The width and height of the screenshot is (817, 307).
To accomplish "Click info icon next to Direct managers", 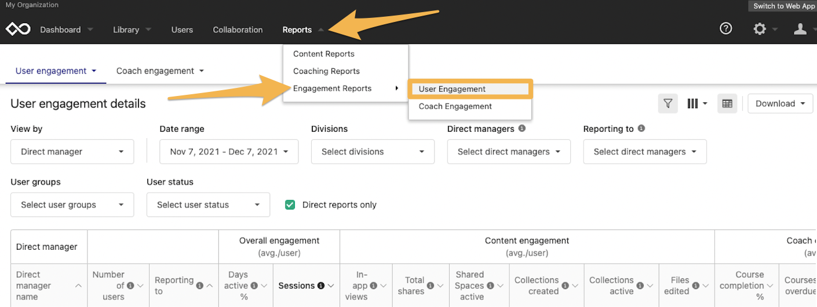I will 521,128.
